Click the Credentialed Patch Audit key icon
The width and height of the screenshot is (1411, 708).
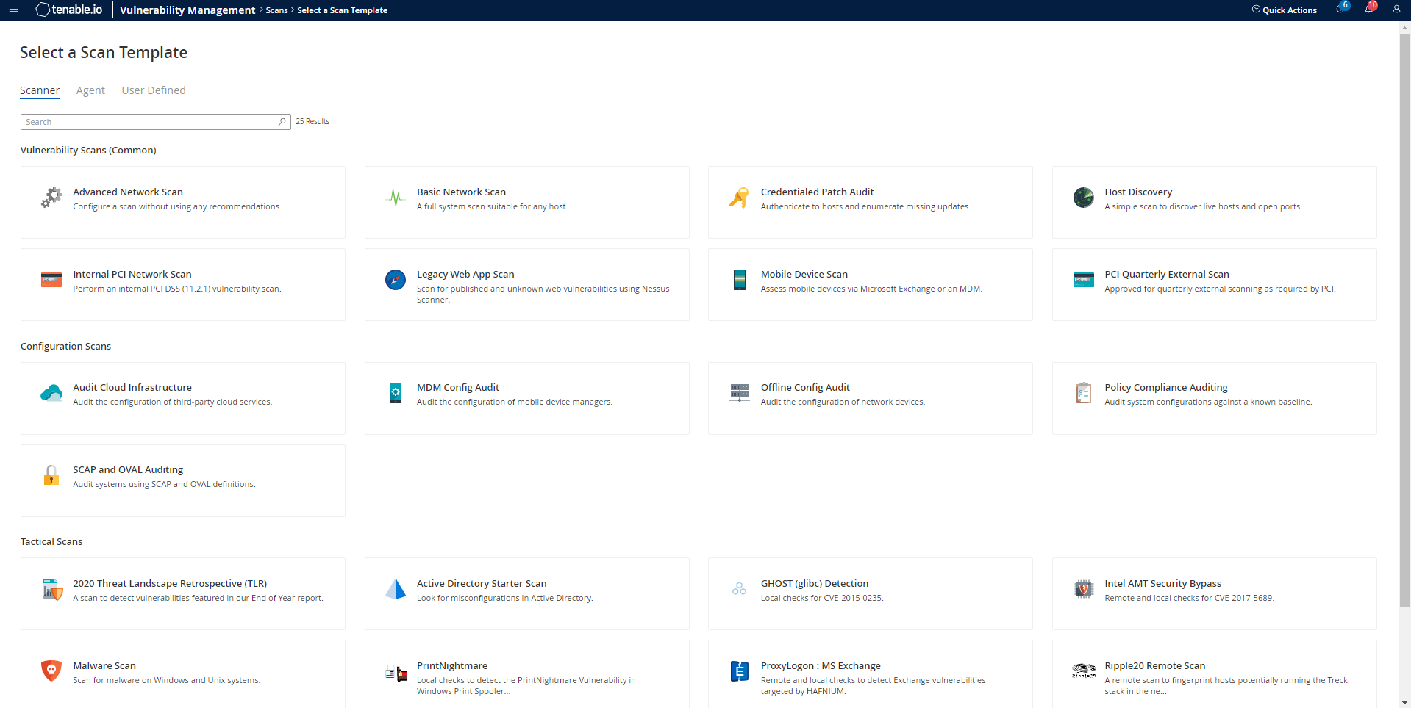click(x=739, y=198)
